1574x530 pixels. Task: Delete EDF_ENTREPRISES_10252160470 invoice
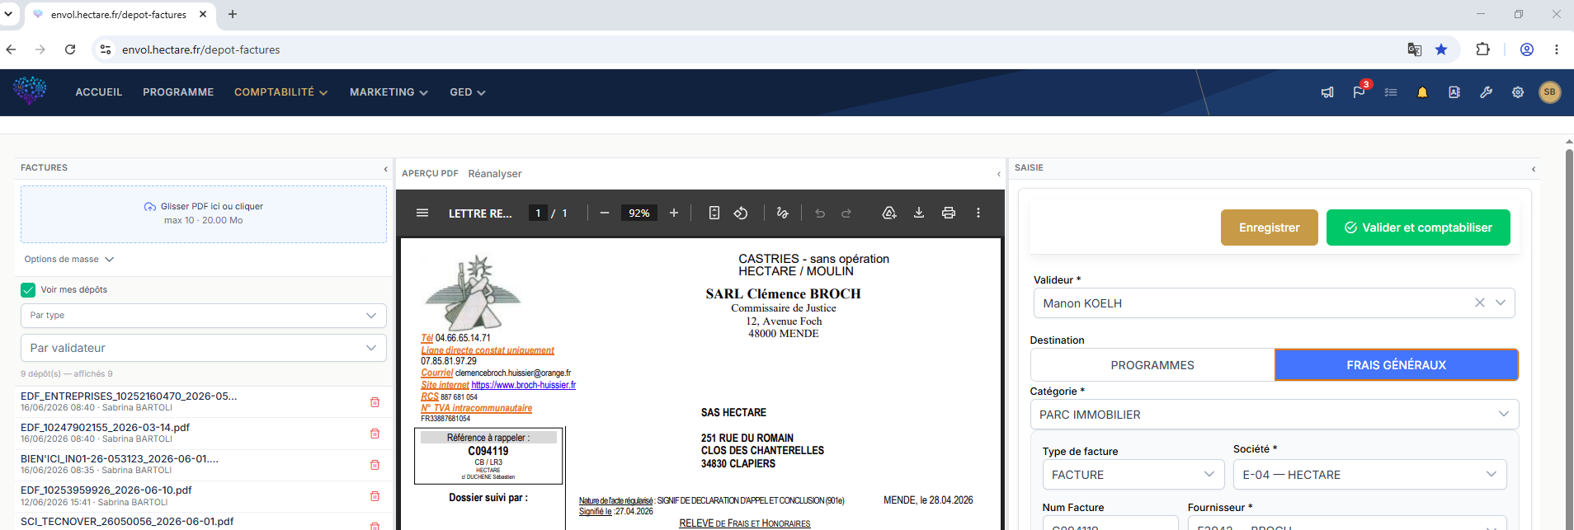click(x=375, y=402)
